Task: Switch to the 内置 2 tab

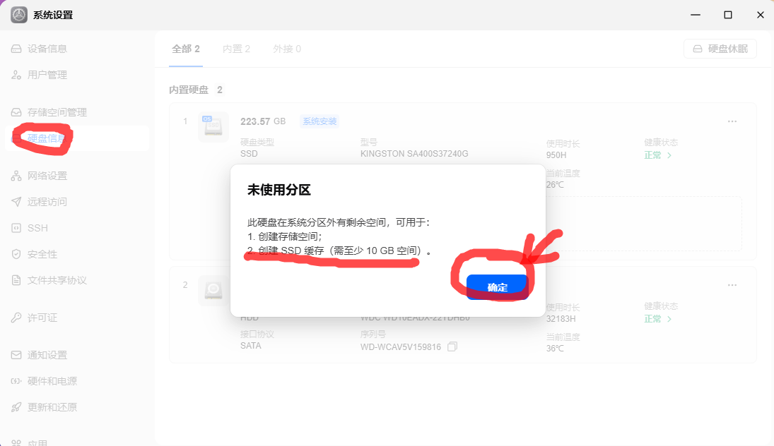Action: 237,49
